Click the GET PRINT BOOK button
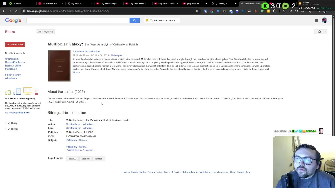 click(x=15, y=44)
